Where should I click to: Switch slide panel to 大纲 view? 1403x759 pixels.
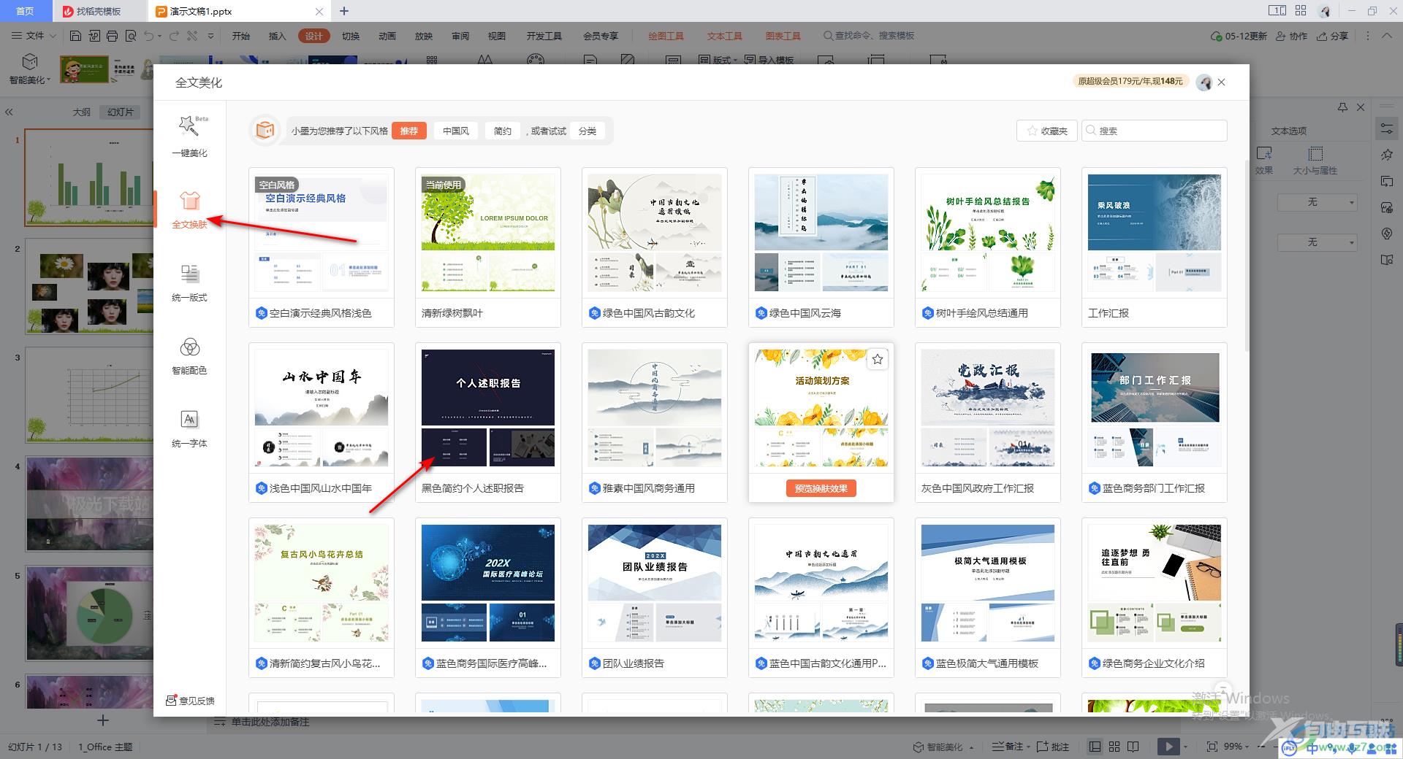(82, 112)
